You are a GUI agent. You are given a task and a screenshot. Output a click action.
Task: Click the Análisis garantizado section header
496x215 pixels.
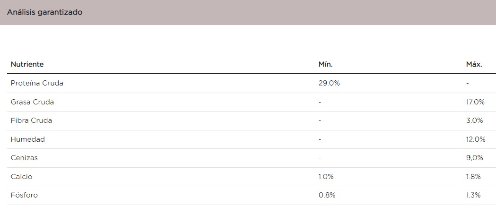(45, 12)
